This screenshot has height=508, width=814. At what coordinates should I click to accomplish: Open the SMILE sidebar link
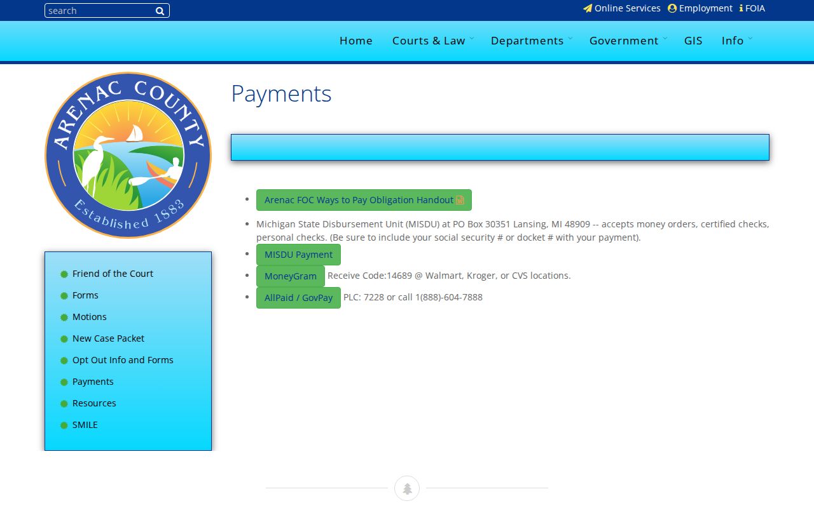(85, 425)
